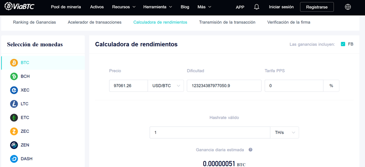Select ZEN in coin list

coord(43,145)
